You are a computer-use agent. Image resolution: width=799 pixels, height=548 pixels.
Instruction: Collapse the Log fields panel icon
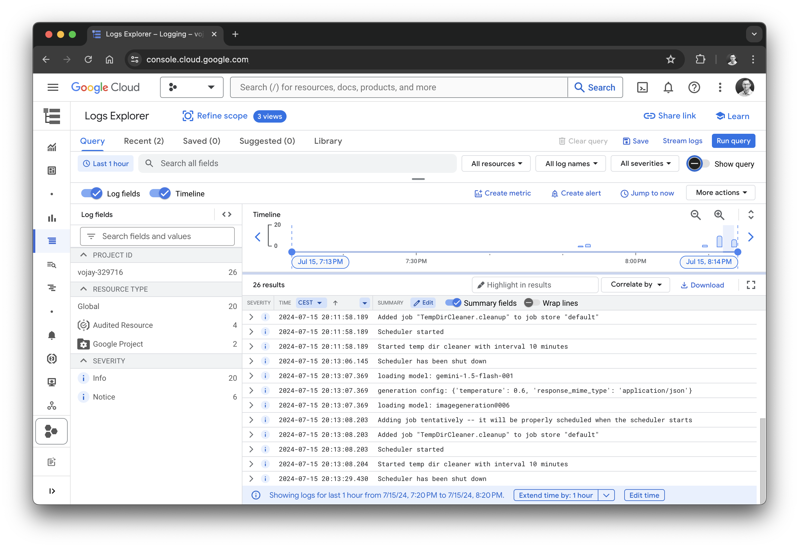227,214
